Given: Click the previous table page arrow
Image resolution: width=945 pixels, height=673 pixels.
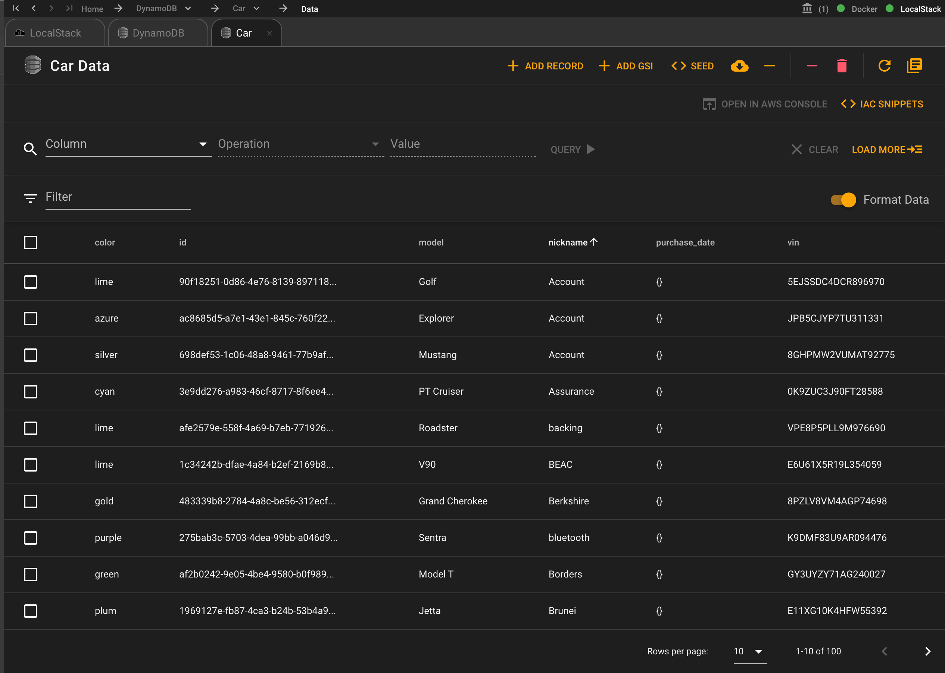Looking at the screenshot, I should (x=885, y=651).
